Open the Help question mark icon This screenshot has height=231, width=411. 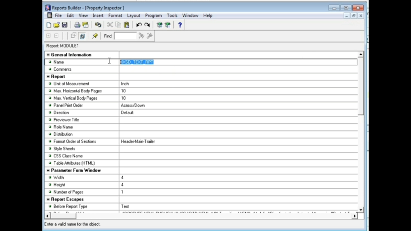click(x=180, y=25)
